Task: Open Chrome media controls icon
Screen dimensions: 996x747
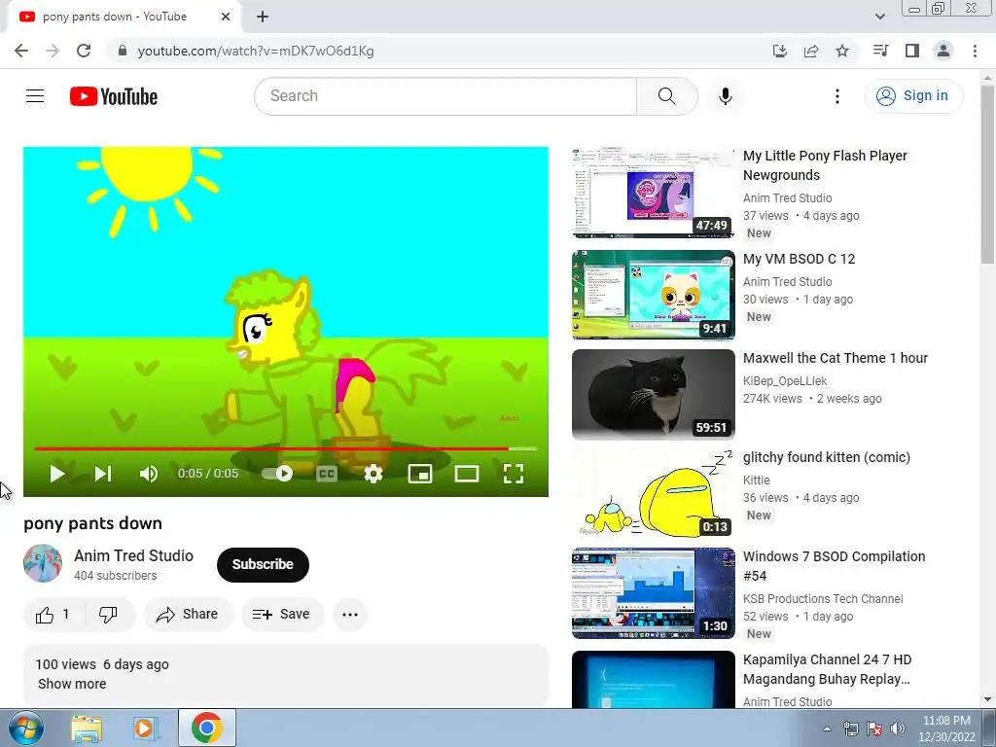Action: (x=880, y=51)
